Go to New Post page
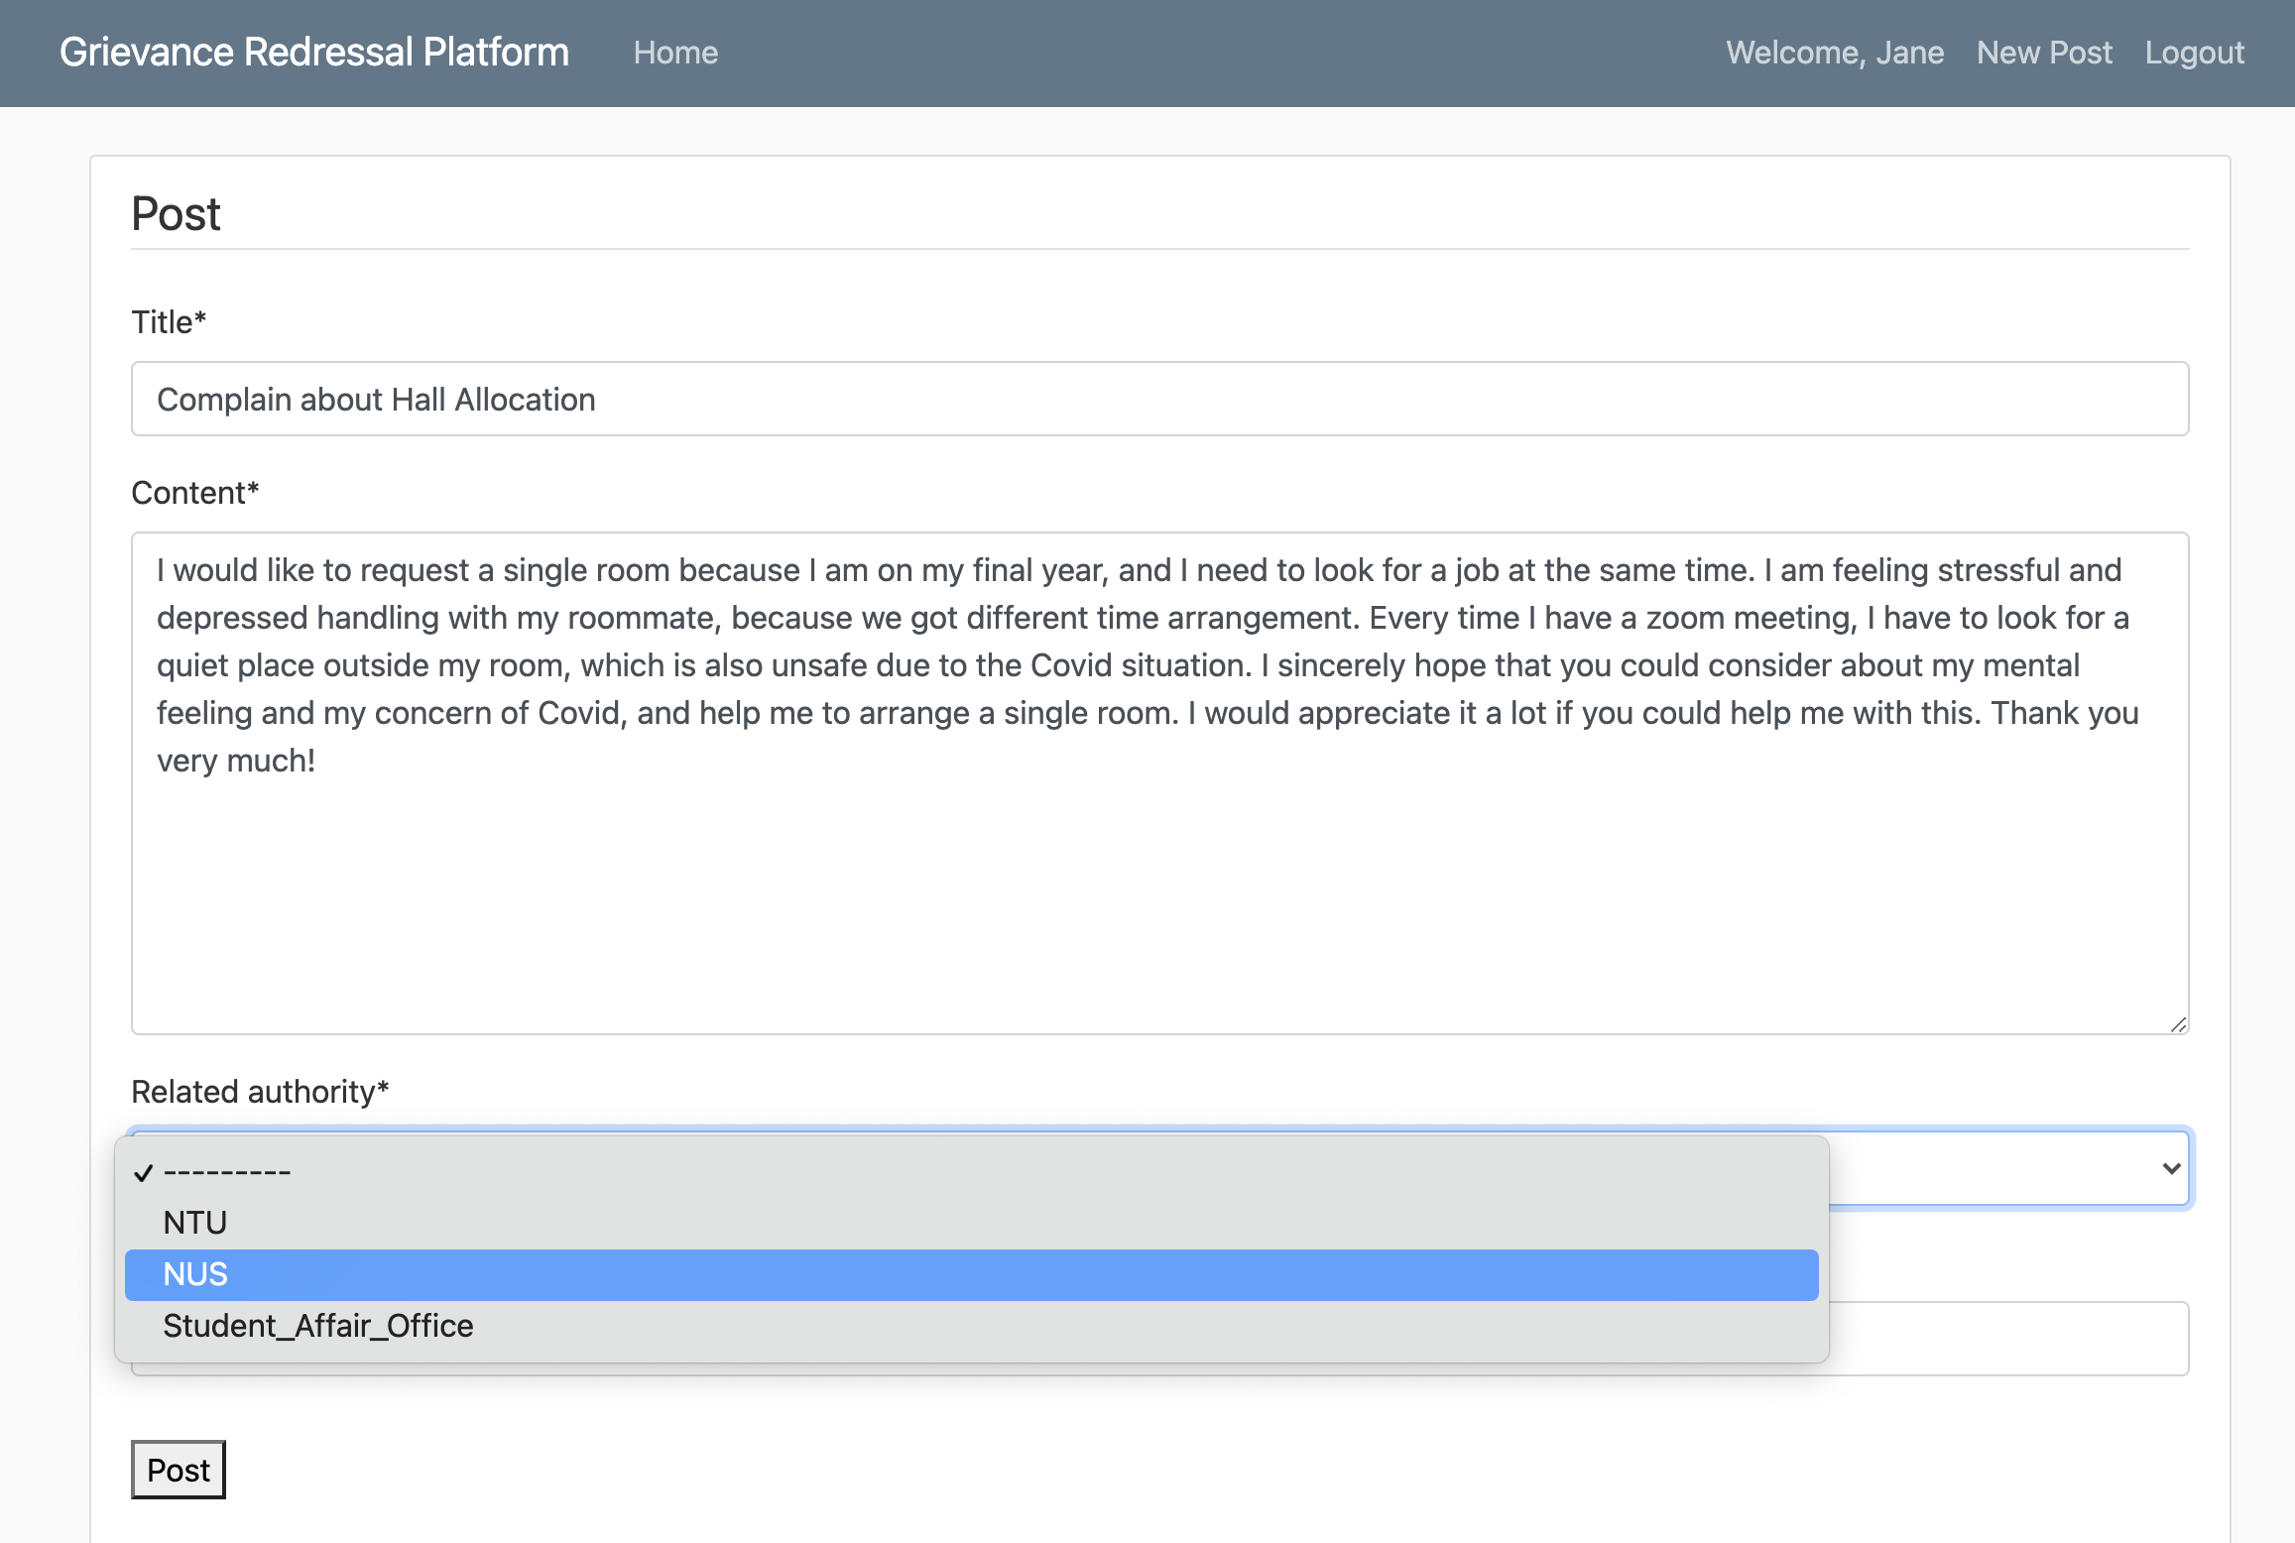 [2044, 53]
